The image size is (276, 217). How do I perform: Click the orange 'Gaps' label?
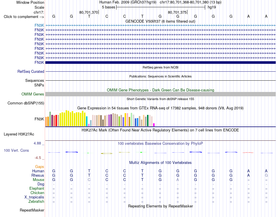(40, 167)
